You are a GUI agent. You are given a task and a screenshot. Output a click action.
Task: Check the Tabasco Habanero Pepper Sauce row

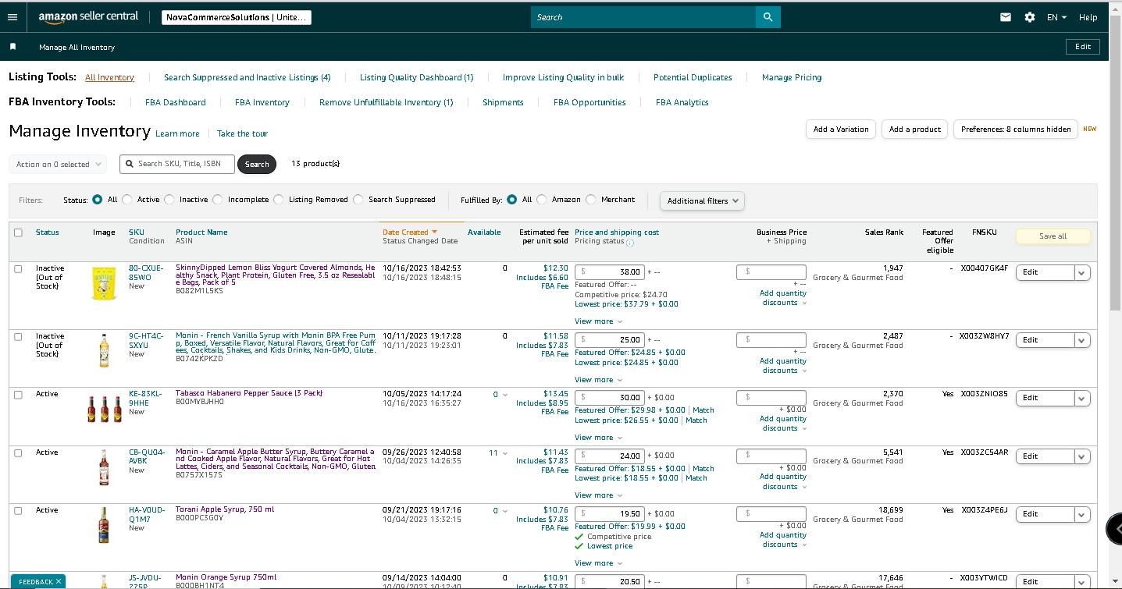[x=18, y=395]
